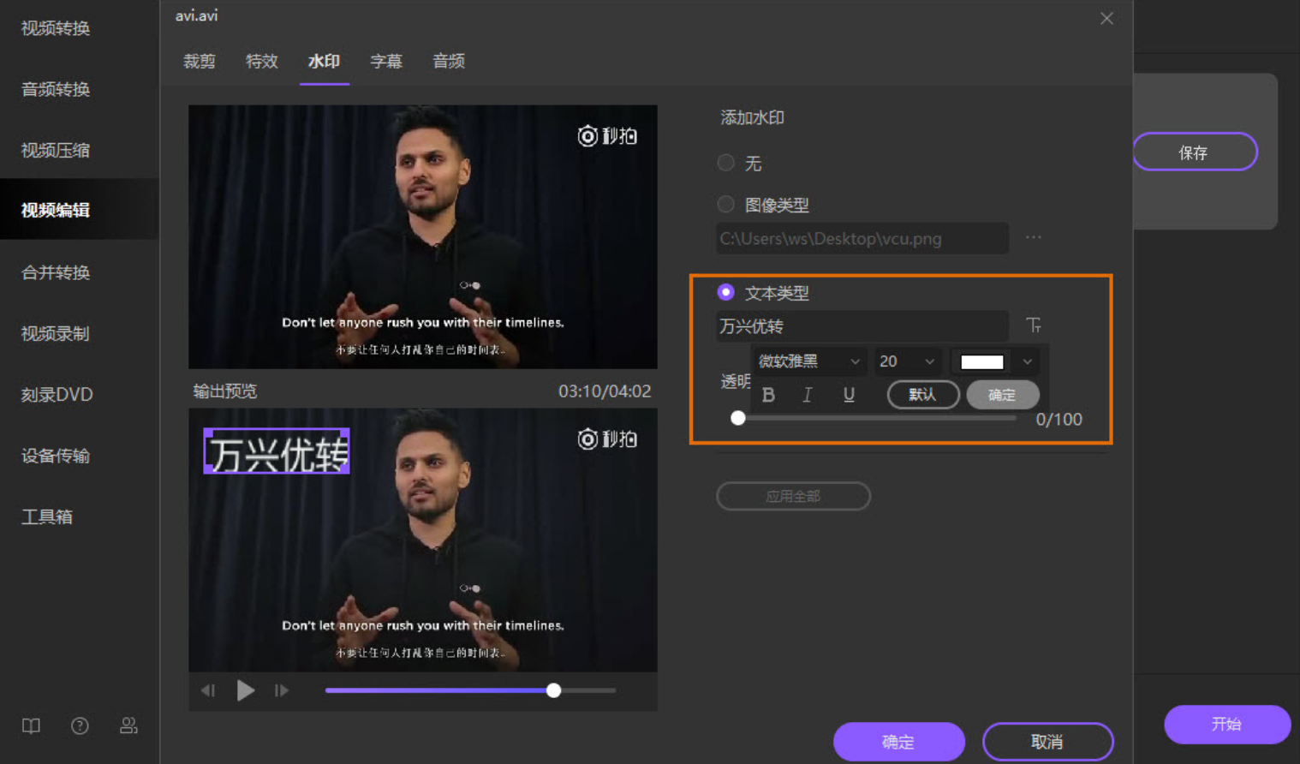Browse for watermark image file
Screen dimensions: 1300x764
pos(1034,237)
